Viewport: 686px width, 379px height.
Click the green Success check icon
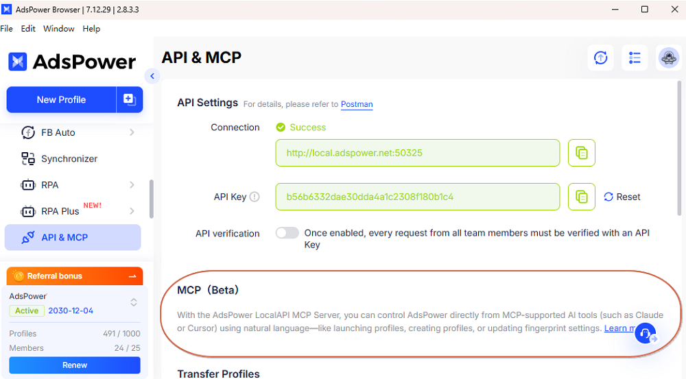[x=281, y=127]
